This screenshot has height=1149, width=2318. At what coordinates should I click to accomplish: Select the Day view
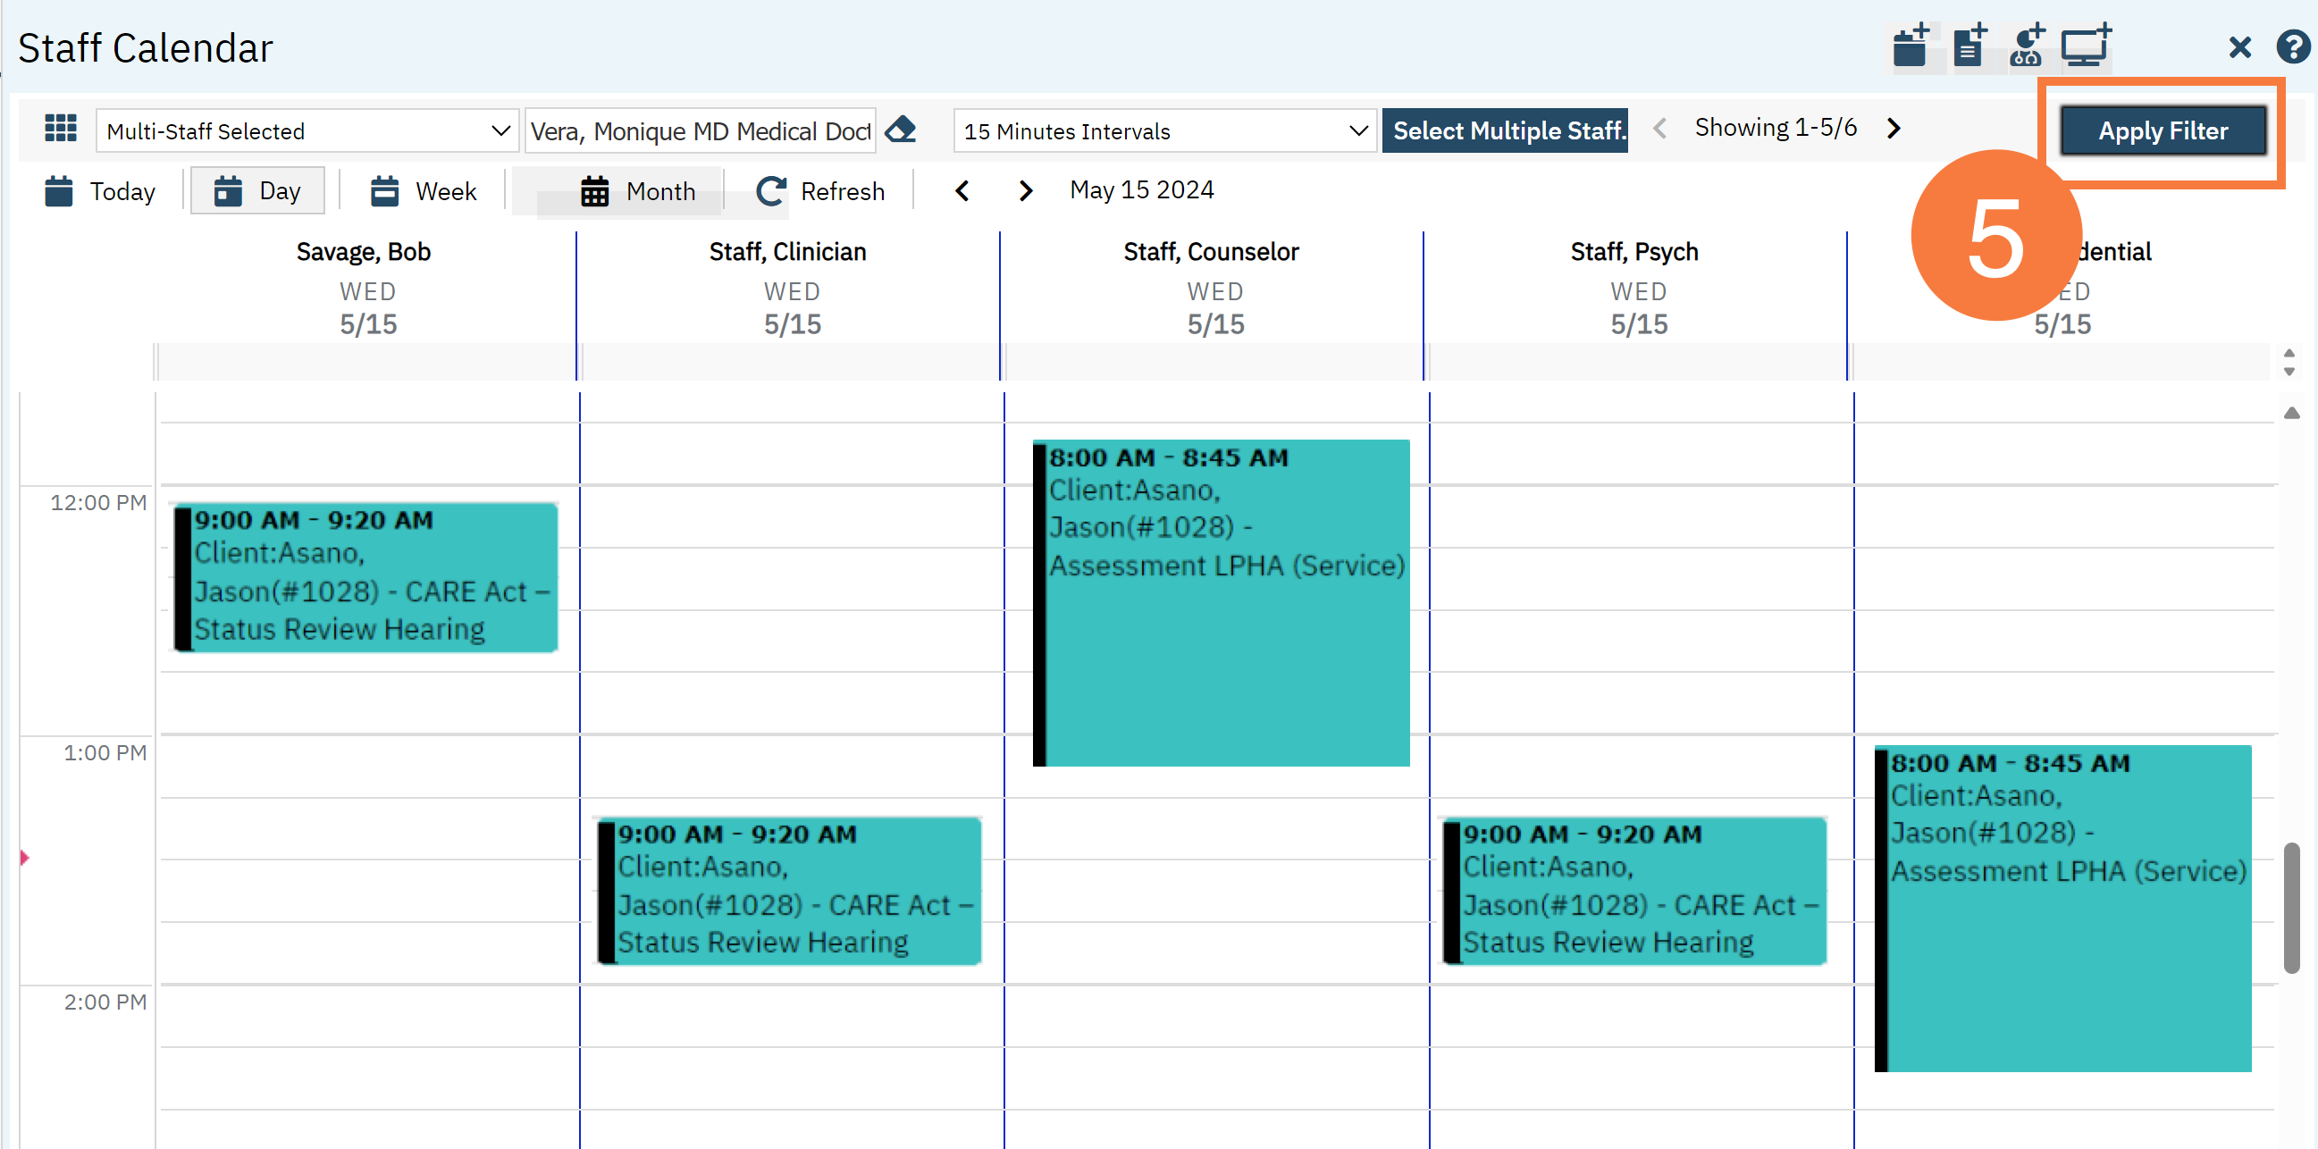pyautogui.click(x=257, y=192)
